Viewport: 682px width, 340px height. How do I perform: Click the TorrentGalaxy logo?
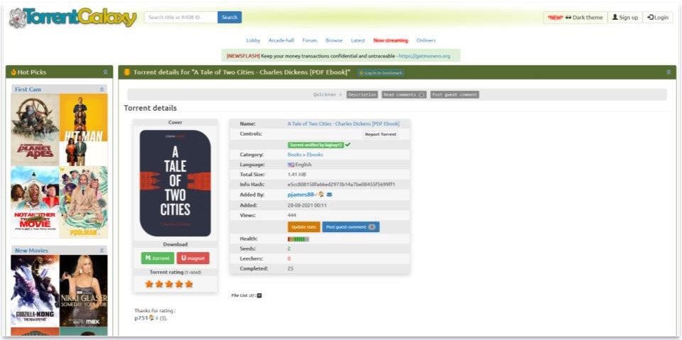(72, 18)
